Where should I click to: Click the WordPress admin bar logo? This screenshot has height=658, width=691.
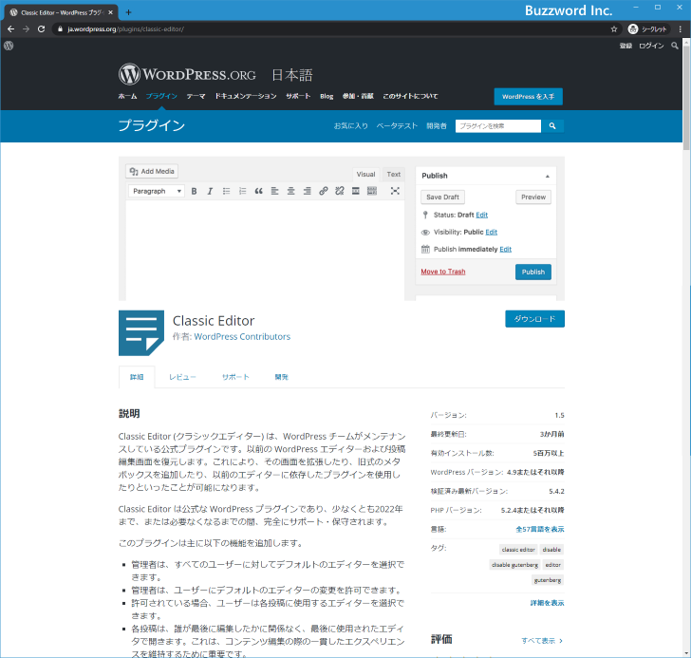(x=9, y=46)
